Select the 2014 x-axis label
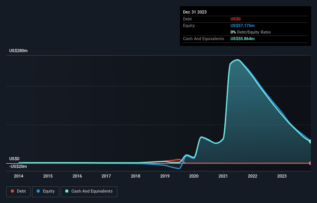Screen dimensions: 317x203 point(19,176)
